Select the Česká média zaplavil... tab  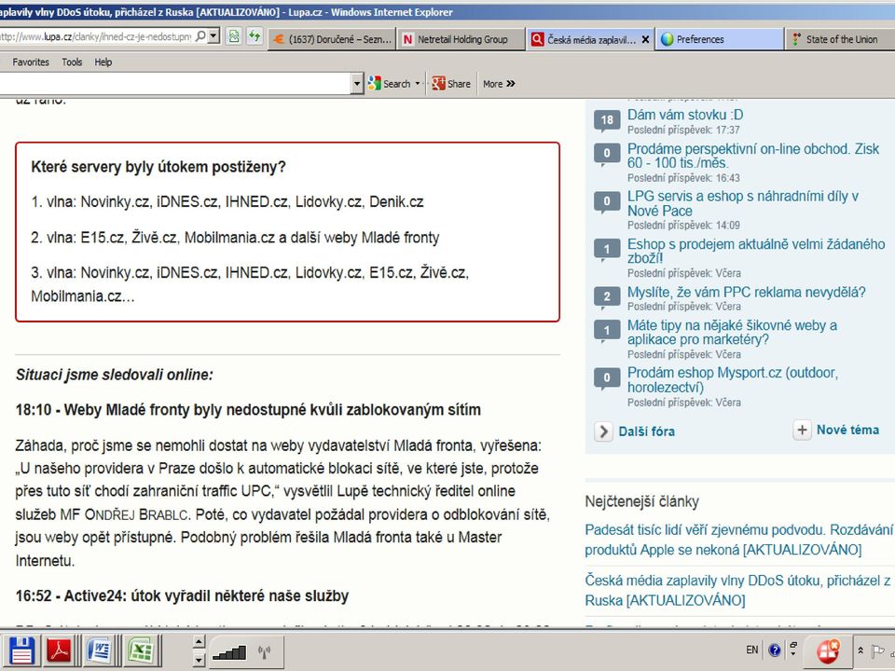click(x=584, y=39)
